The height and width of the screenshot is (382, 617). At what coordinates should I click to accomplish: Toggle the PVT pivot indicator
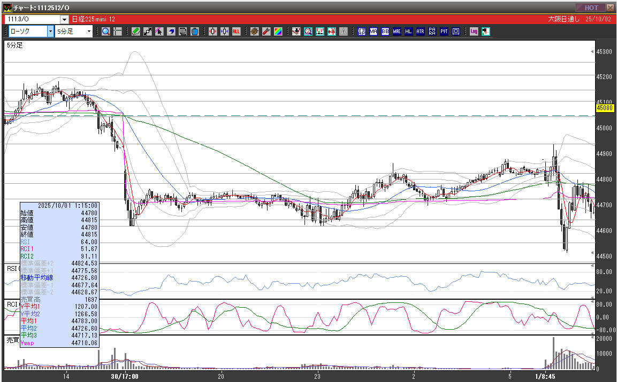[x=444, y=32]
